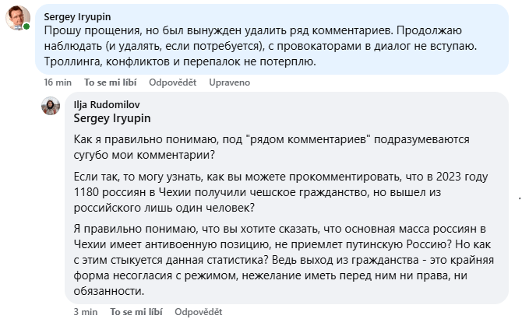Image resolution: width=522 pixels, height=319 pixels.
Task: Click the quoted phrase "рядом комментариев"
Action: (x=308, y=139)
